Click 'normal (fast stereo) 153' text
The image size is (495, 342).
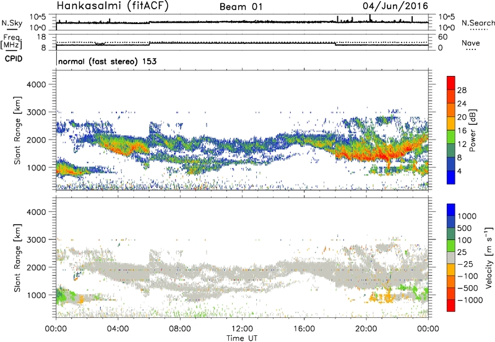[107, 62]
